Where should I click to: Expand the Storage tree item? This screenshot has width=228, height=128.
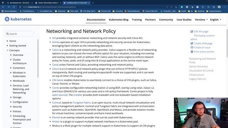click(x=11, y=97)
